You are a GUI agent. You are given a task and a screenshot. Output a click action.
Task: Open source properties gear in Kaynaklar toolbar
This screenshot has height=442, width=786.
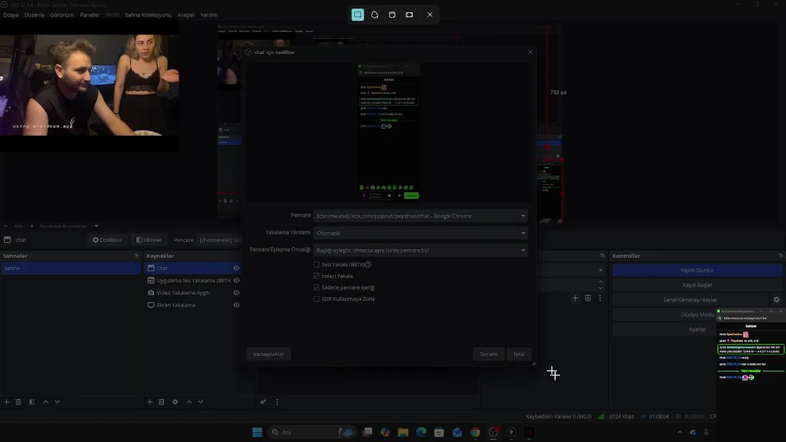click(175, 402)
